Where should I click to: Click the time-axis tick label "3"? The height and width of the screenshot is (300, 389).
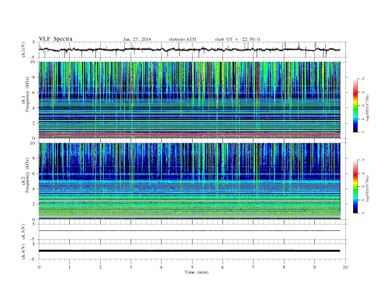[131, 267]
